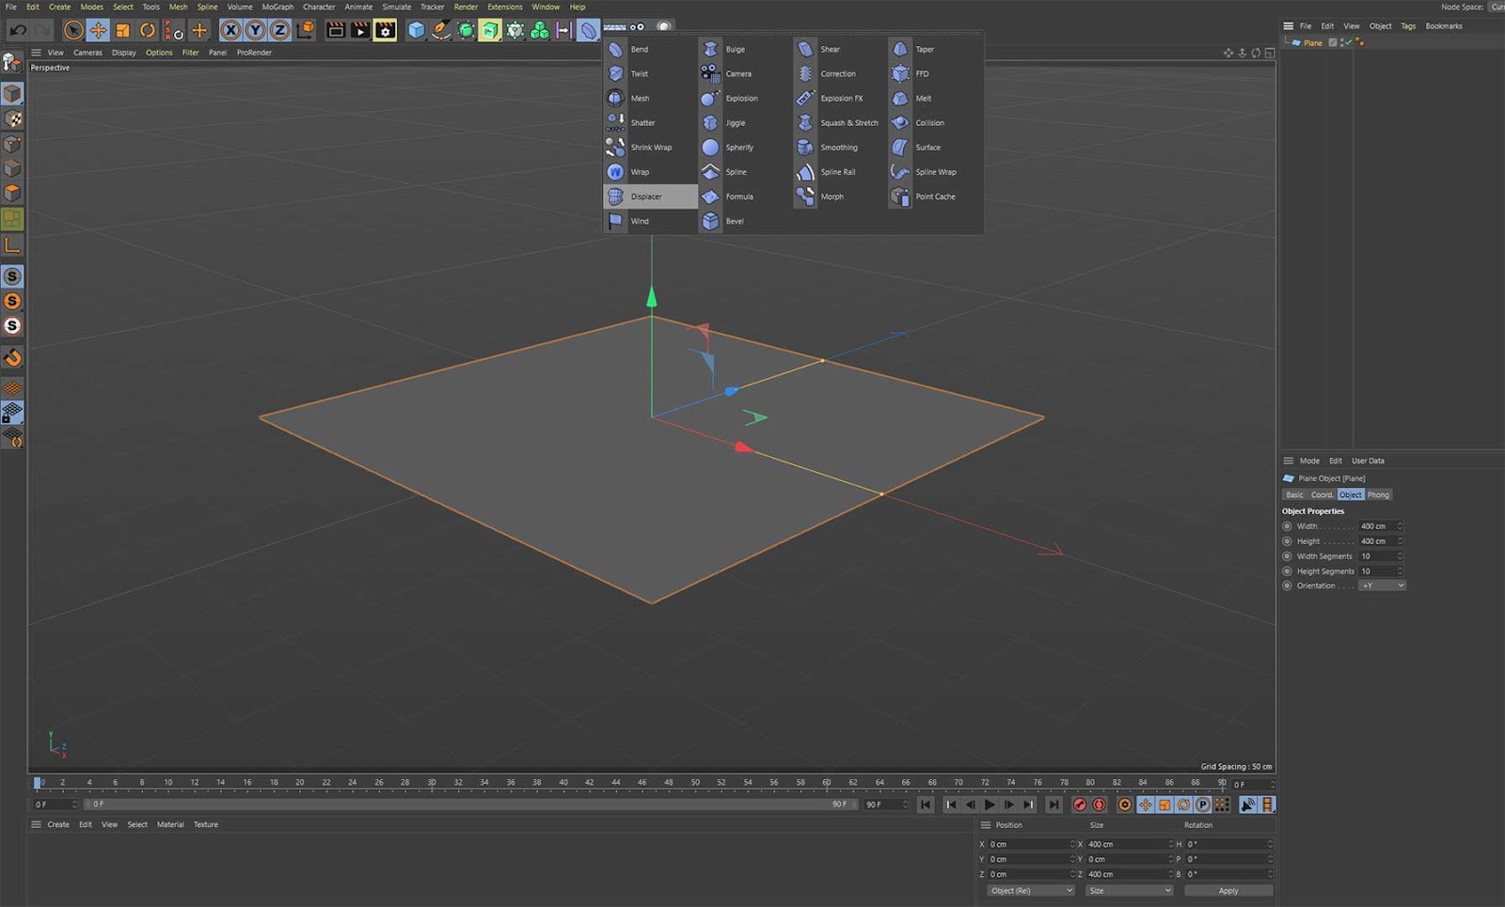Screen dimensions: 1505x907
Task: Activate the Rotate tool in top toolbar
Action: click(x=148, y=30)
